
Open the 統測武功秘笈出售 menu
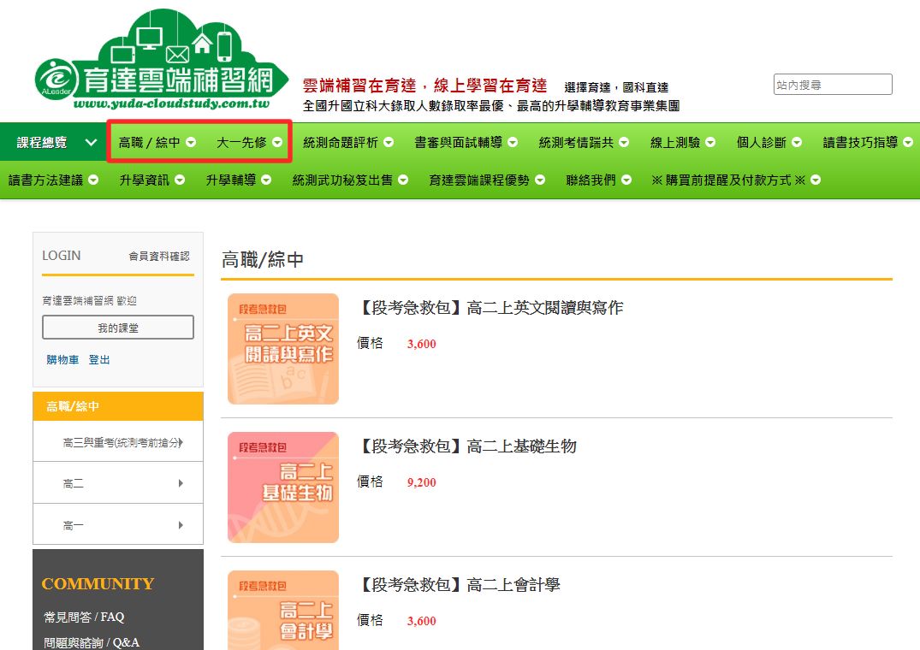342,180
